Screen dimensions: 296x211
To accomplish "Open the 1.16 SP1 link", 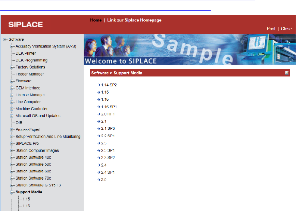I will pos(109,107).
